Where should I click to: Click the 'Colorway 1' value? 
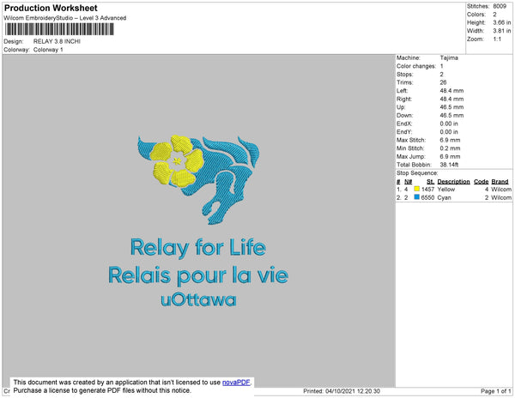[48, 50]
